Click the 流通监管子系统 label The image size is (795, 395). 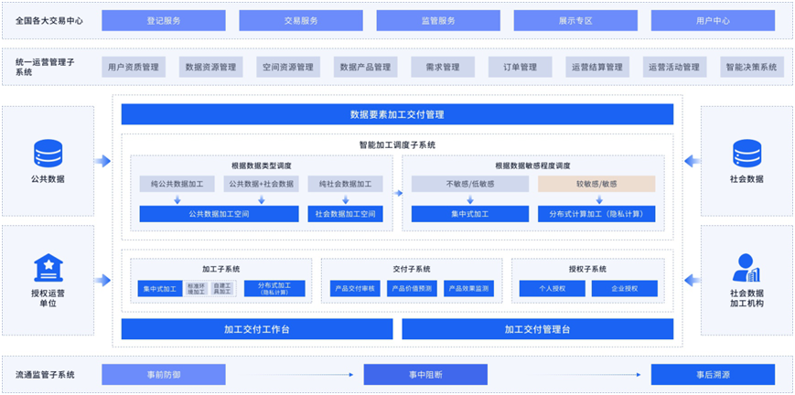pos(45,375)
